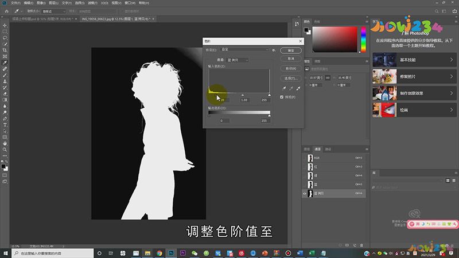
Task: Select the Zoom tool
Action: 5,150
